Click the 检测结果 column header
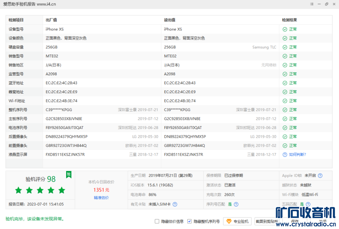 pos(289,20)
